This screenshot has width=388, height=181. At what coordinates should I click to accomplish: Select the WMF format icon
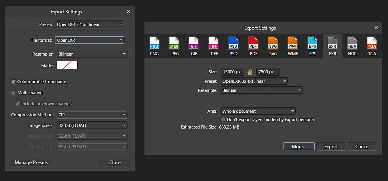pos(293,43)
